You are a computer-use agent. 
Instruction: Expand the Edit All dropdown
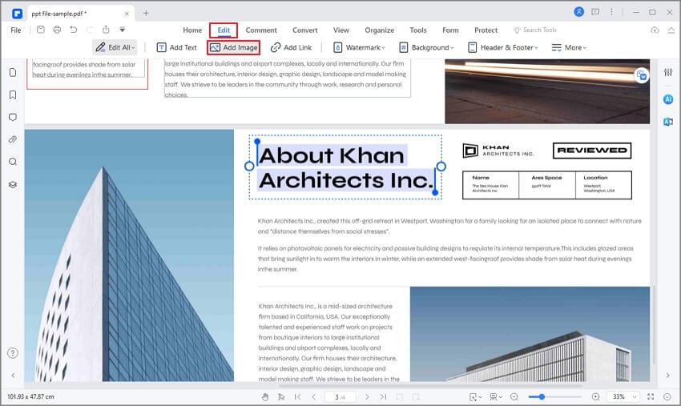(115, 47)
